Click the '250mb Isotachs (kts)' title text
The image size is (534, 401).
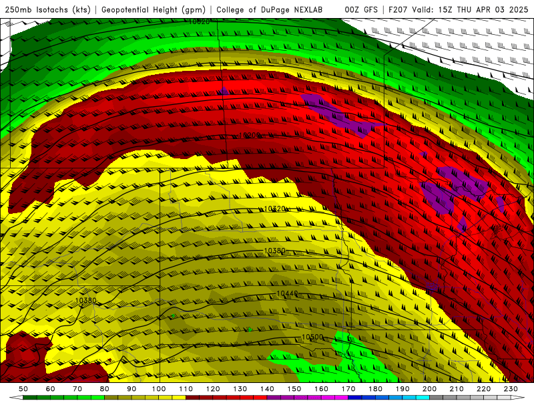click(x=48, y=9)
